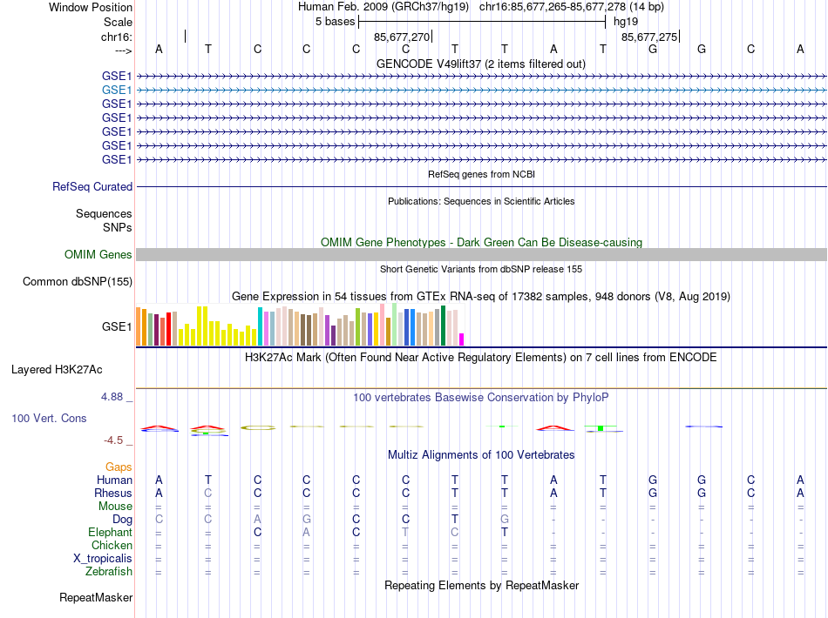This screenshot has height=618, width=828.
Task: Click the magenta bar in GTEx expression chart
Action: 462,339
